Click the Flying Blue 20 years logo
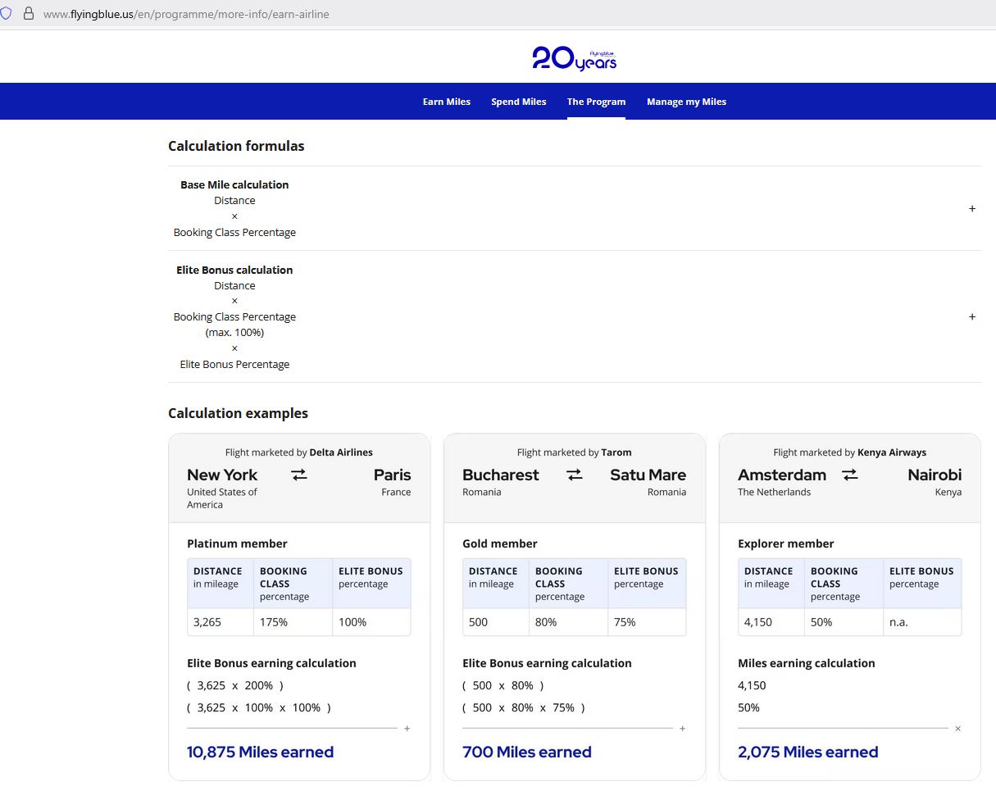 [574, 58]
